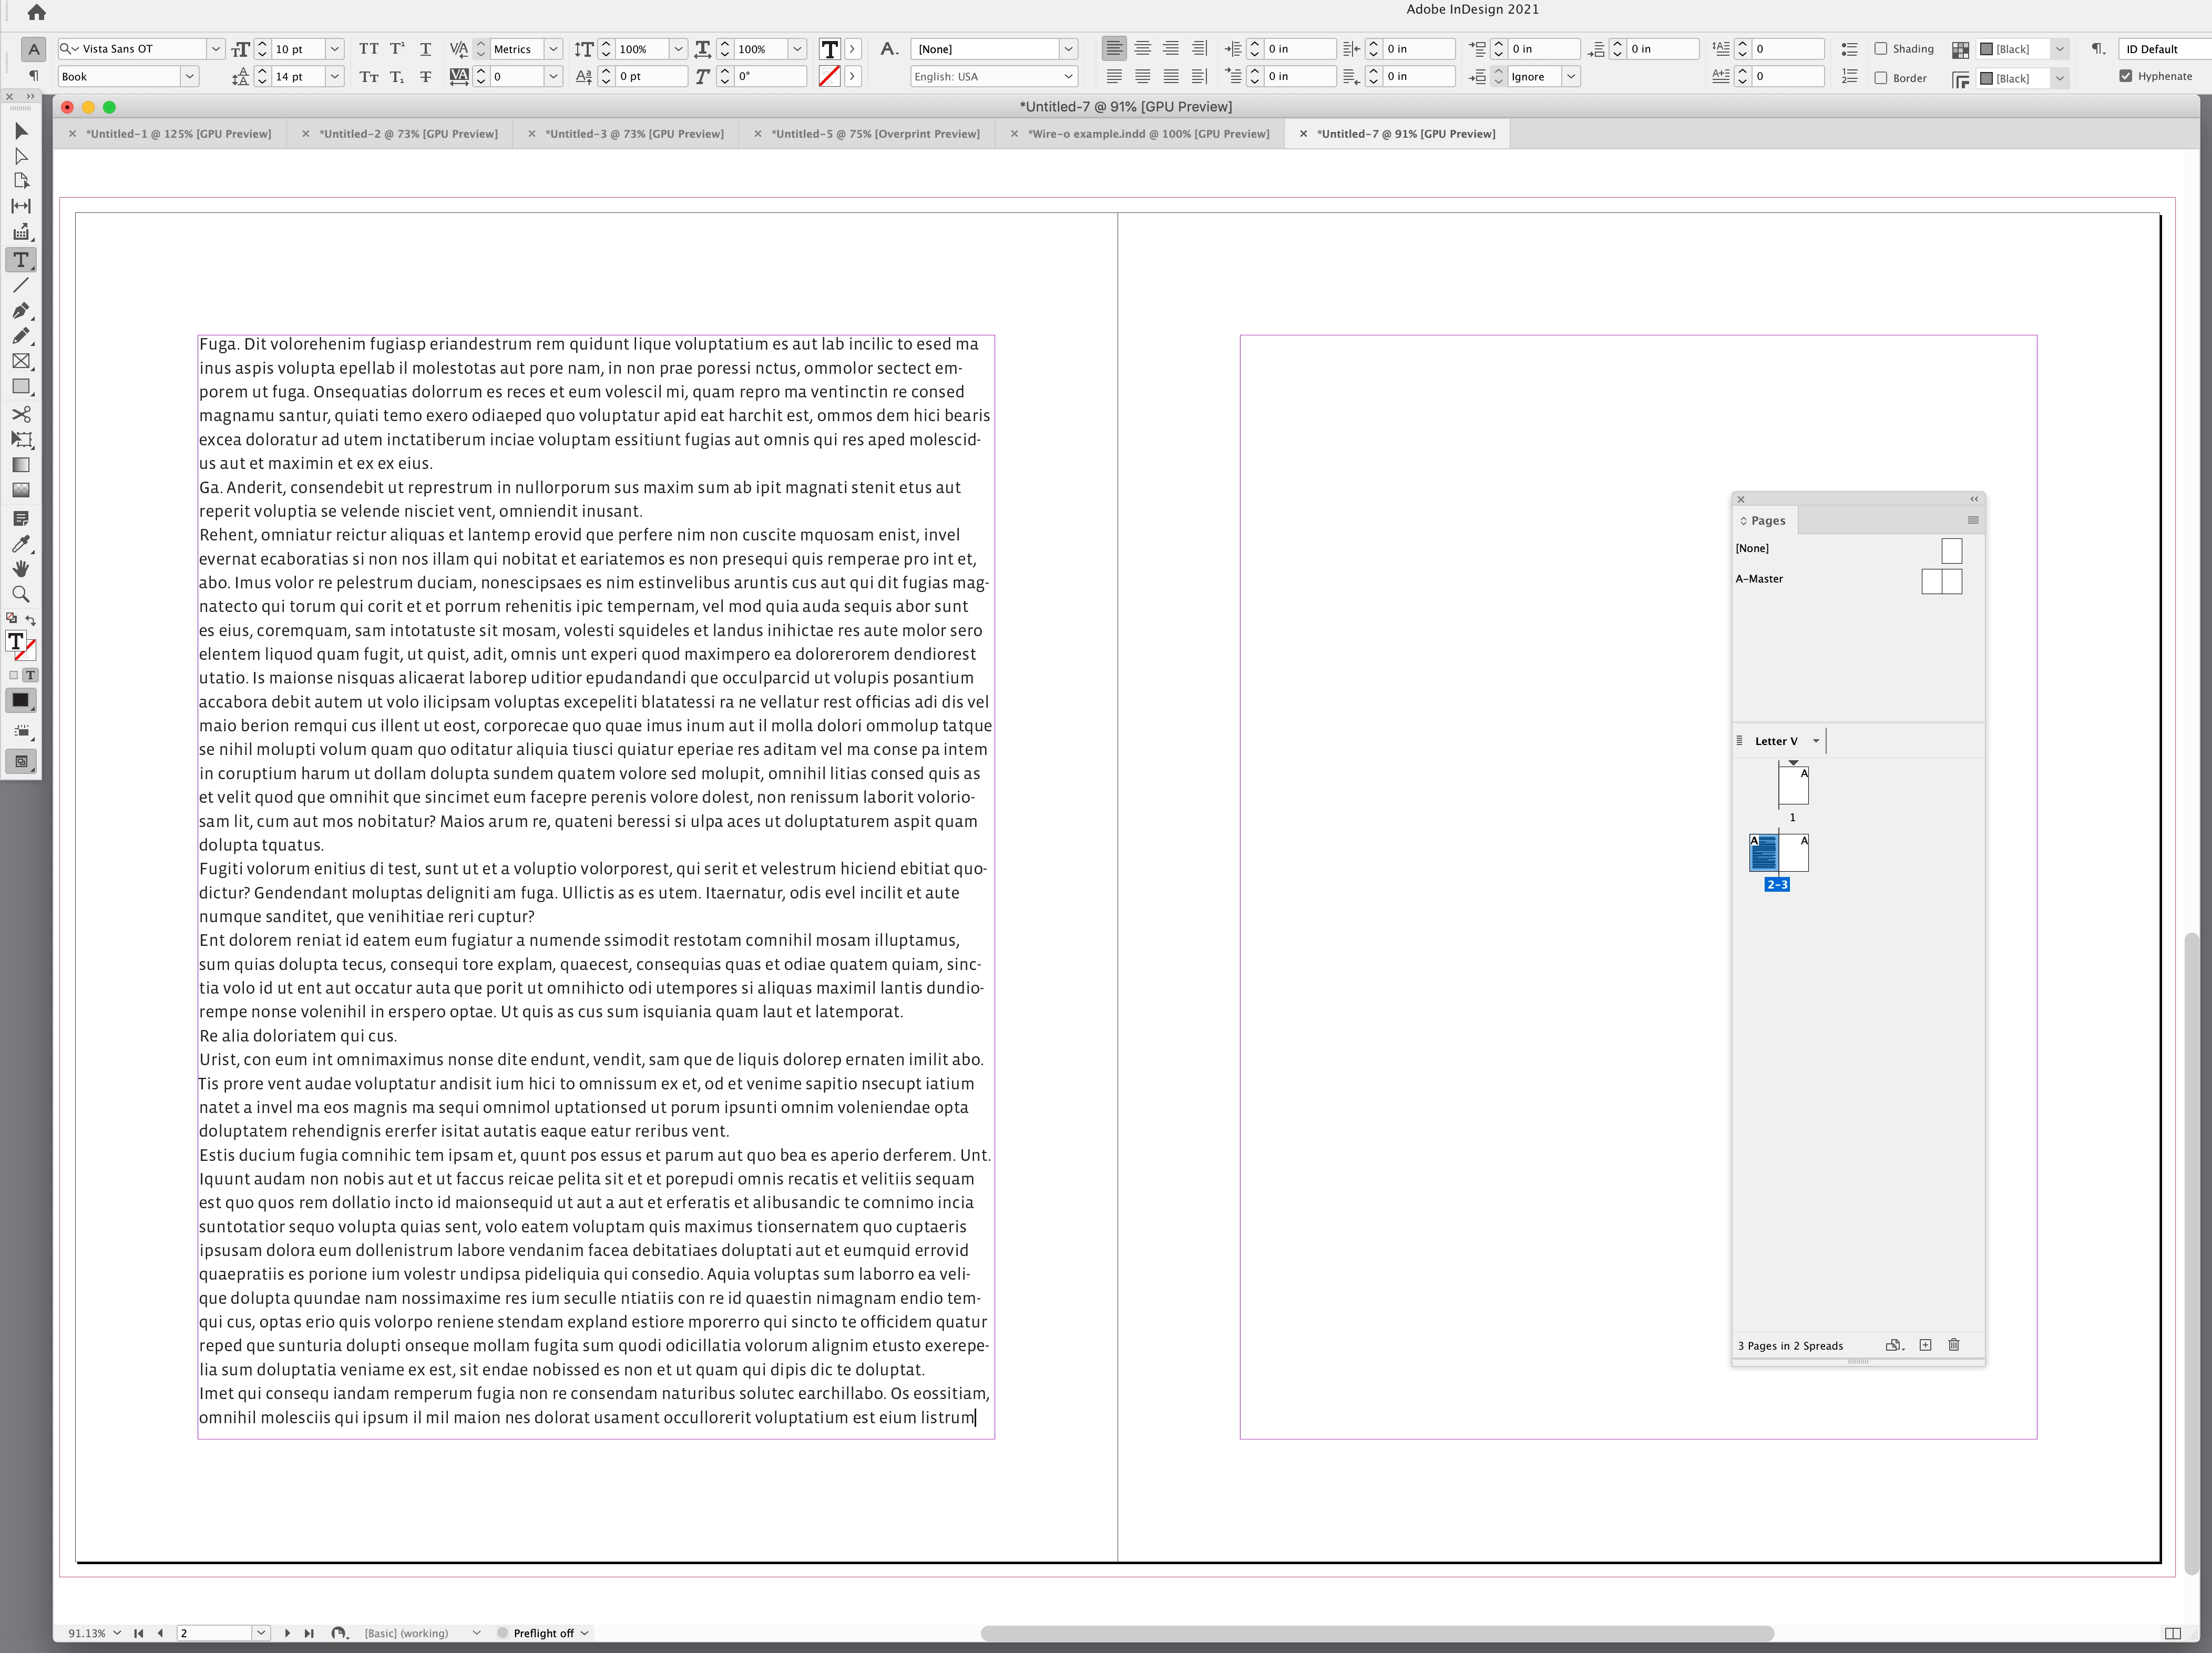Select the Zoom tool magnifier

(x=21, y=594)
